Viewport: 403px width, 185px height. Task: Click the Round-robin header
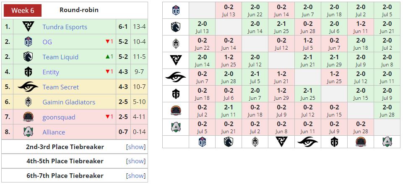[x=79, y=10]
